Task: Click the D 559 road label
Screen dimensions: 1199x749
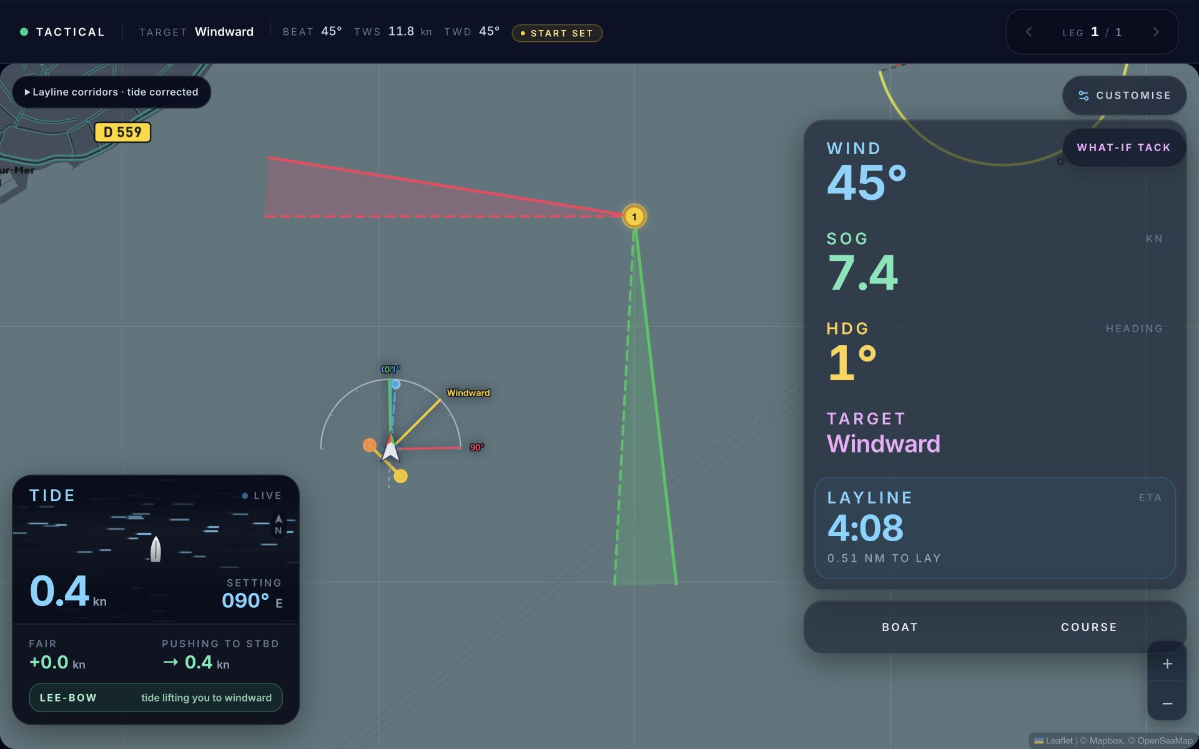Action: click(122, 132)
